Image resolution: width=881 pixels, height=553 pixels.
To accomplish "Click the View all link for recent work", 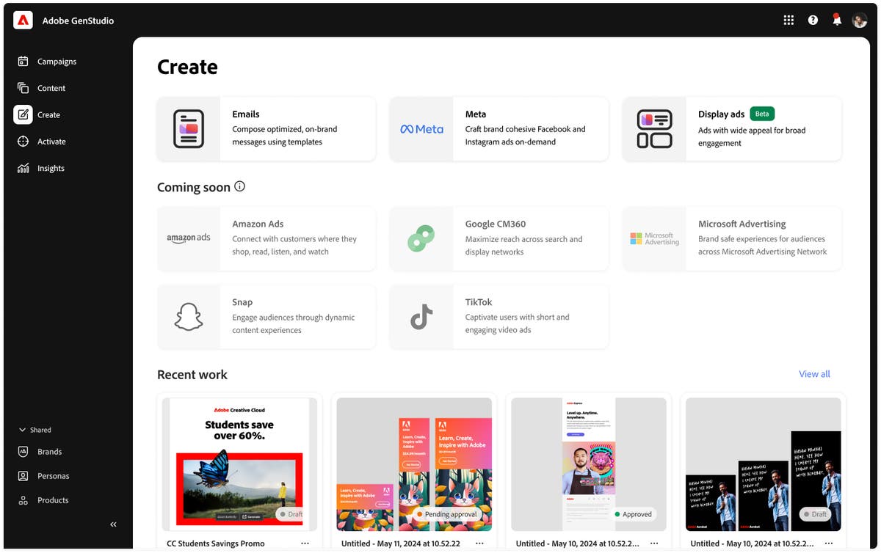I will 813,374.
